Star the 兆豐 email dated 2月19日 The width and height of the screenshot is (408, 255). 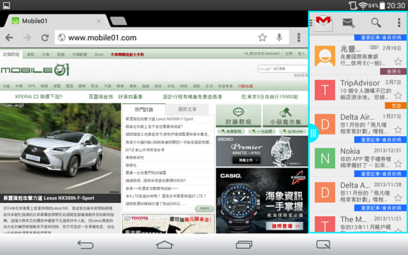[398, 62]
